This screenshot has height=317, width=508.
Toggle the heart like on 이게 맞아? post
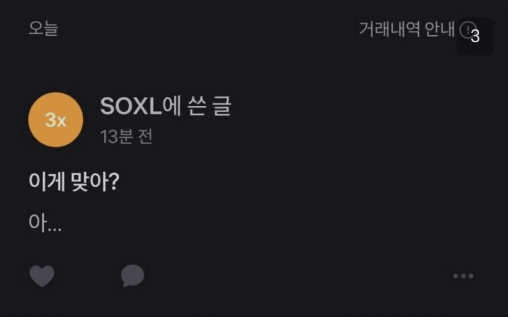click(x=42, y=276)
